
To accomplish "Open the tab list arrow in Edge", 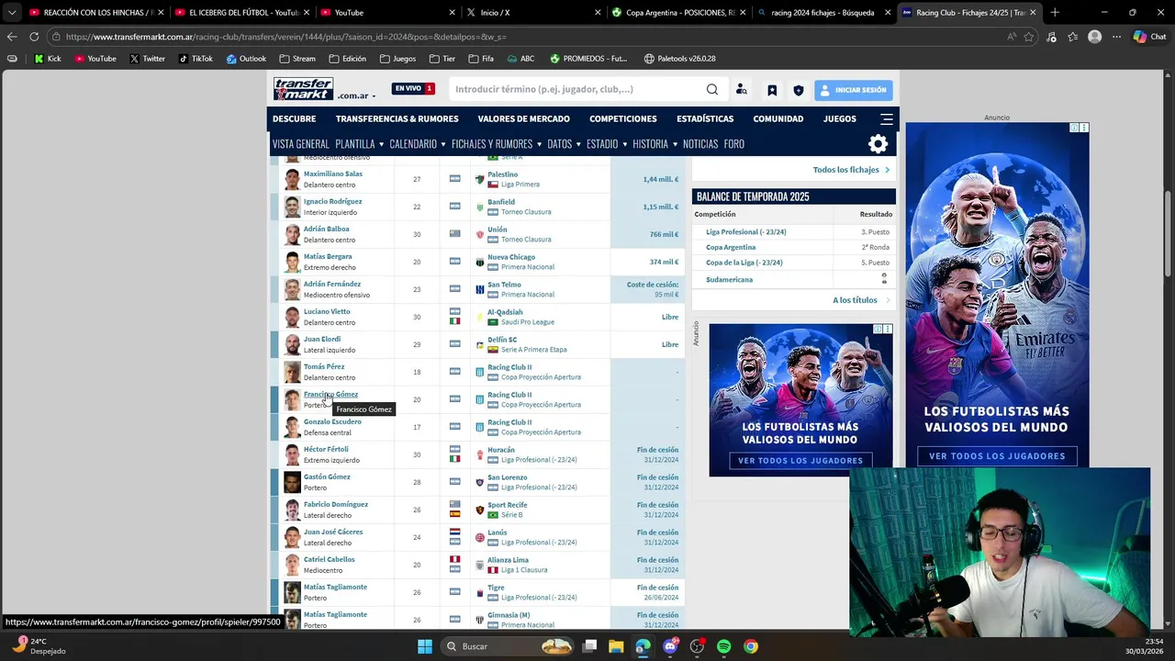I will 12,12.
